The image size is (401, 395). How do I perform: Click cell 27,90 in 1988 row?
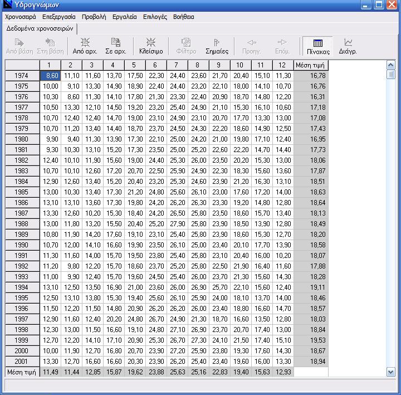coord(177,224)
